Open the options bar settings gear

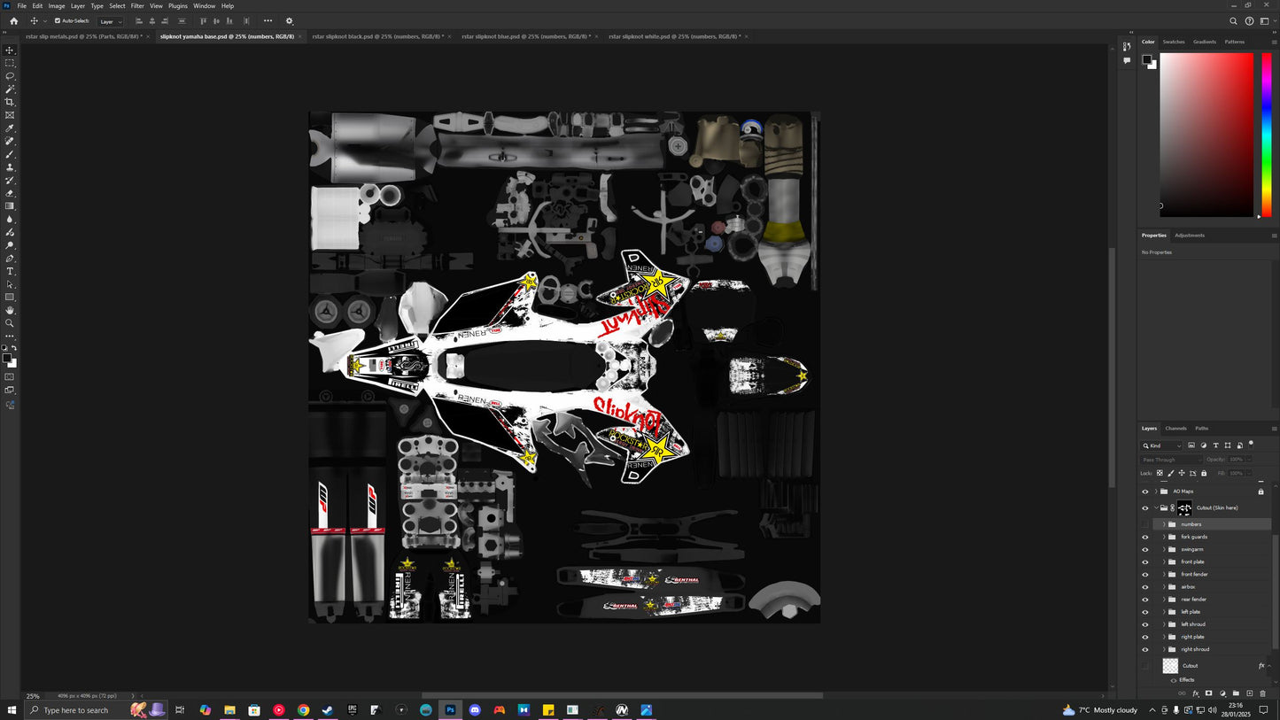click(289, 21)
